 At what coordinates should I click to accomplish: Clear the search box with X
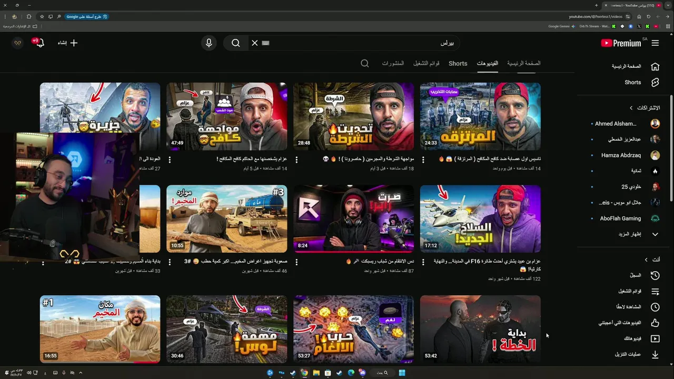(x=255, y=43)
